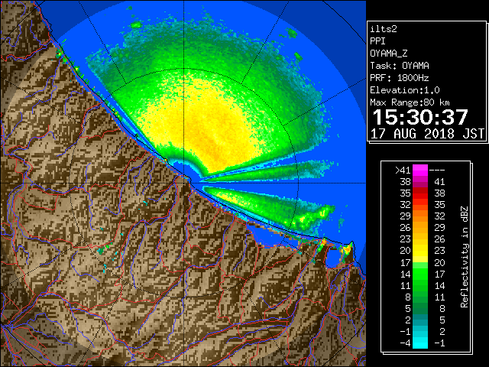
Task: Click the -4 legend label
Action: [405, 343]
